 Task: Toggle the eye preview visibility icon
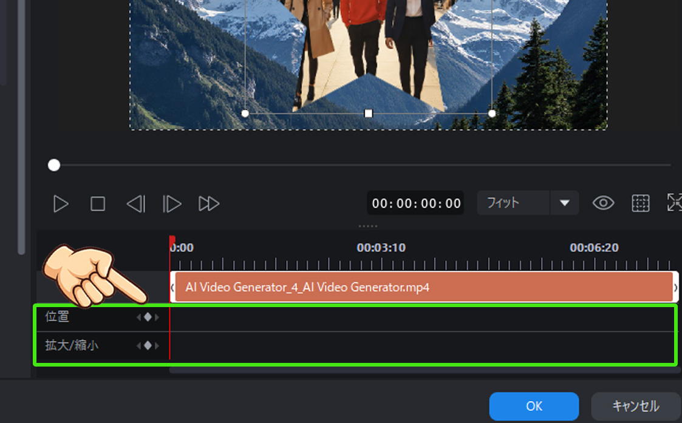(603, 203)
